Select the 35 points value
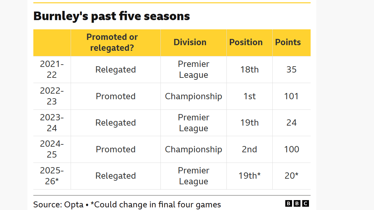This screenshot has height=210, width=374. [x=291, y=70]
